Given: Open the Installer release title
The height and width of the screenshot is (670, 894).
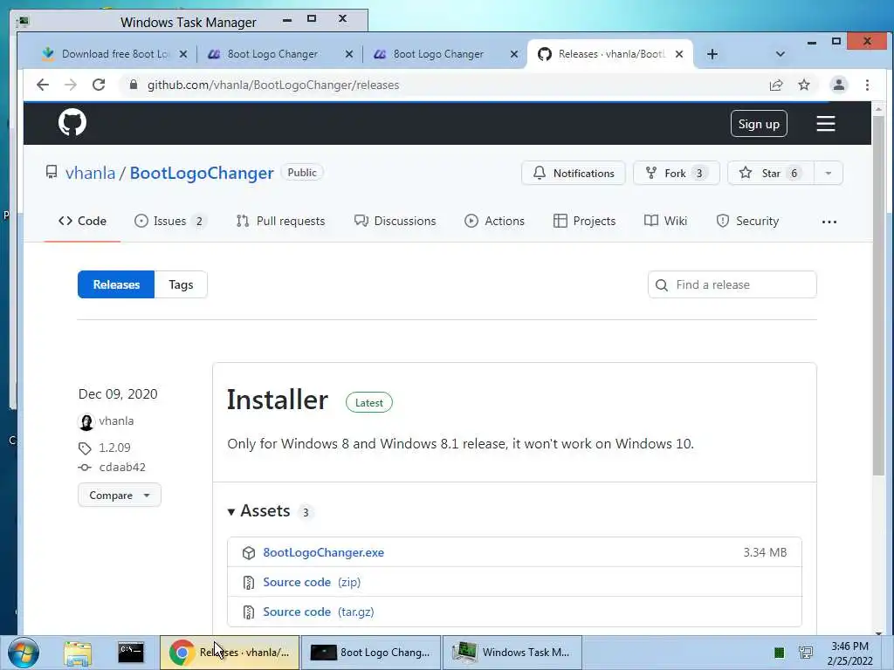Looking at the screenshot, I should [278, 400].
